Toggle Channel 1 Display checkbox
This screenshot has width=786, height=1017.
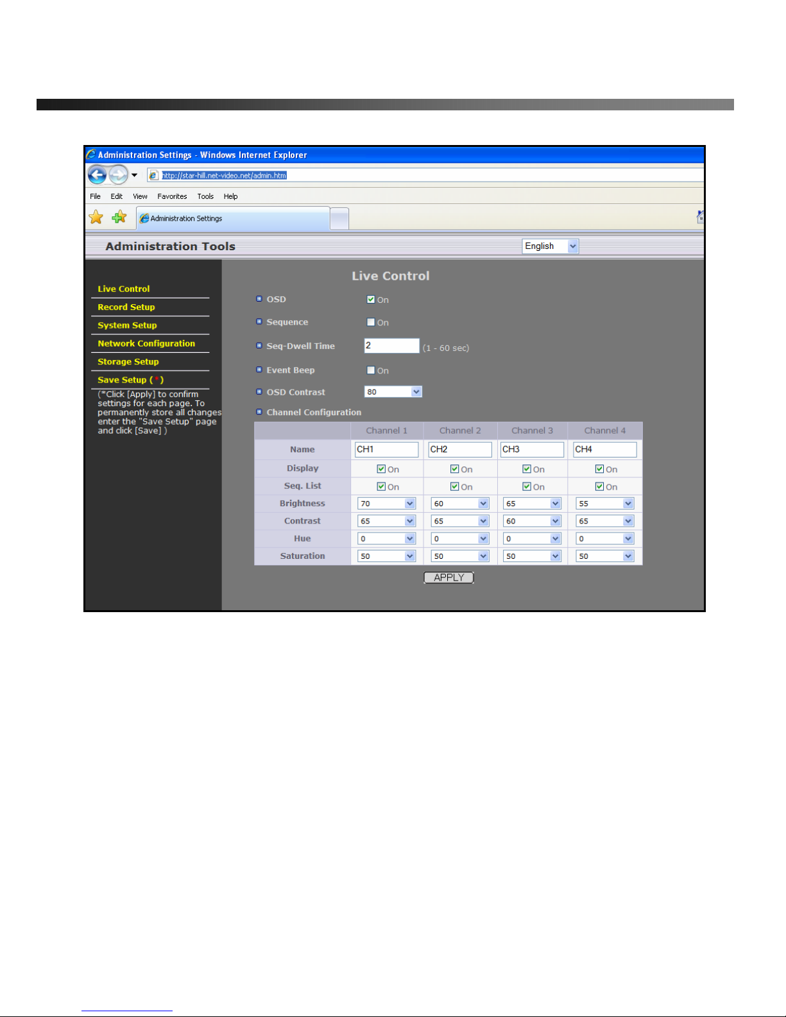coord(381,469)
